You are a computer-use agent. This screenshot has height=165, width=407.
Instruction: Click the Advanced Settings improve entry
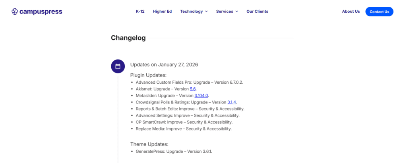coord(188,115)
